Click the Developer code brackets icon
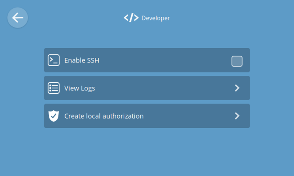 tap(131, 18)
